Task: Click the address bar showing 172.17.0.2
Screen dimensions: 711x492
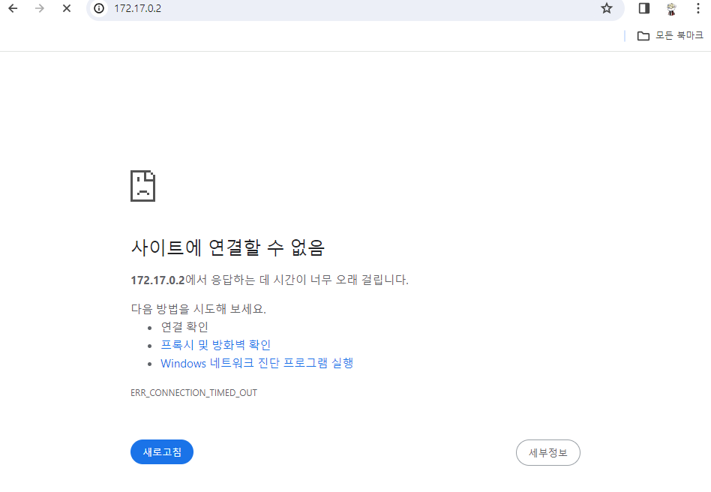Action: tap(354, 8)
